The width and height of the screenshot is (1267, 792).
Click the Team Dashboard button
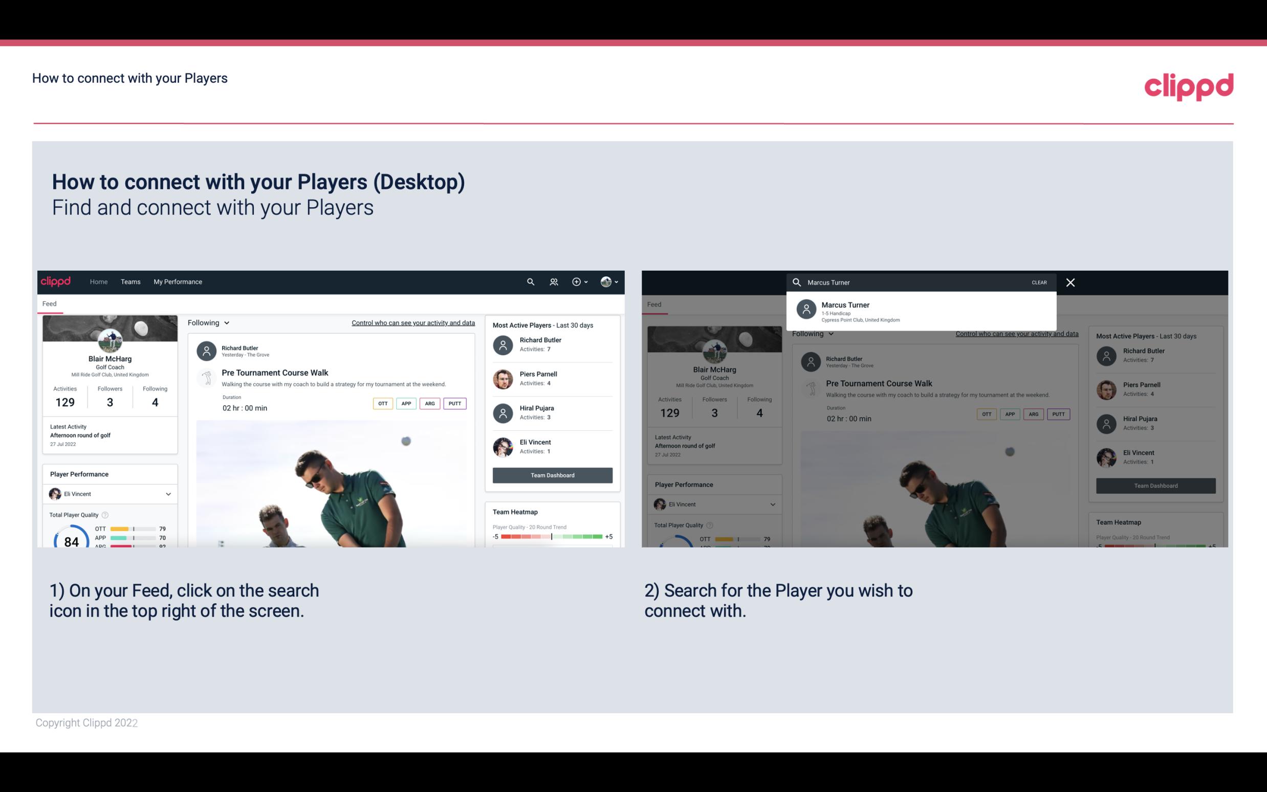[551, 474]
